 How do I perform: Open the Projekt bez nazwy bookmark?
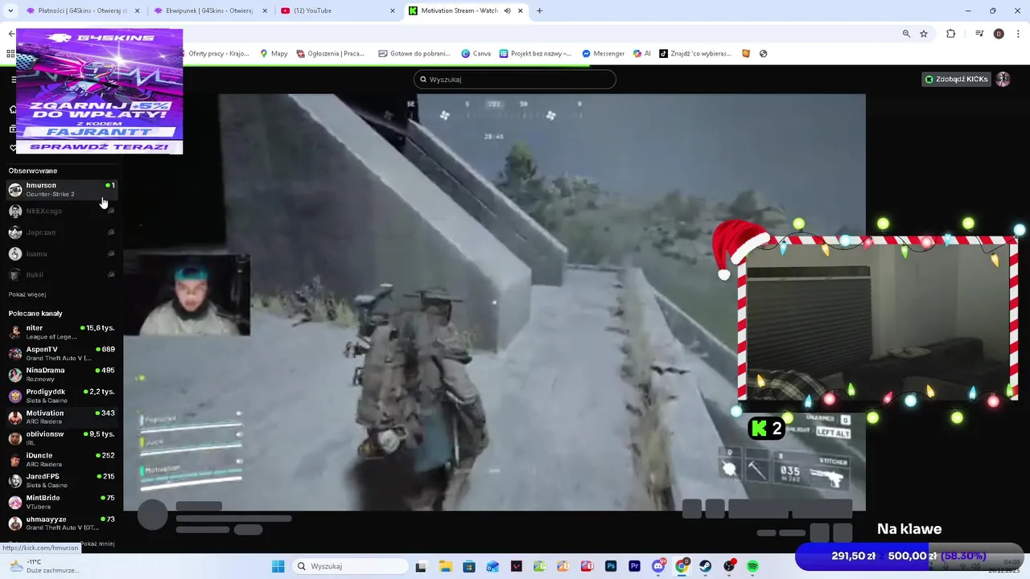coord(536,54)
